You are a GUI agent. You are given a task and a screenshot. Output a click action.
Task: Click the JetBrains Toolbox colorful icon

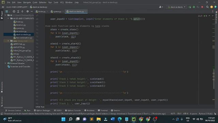[x=216, y=7]
